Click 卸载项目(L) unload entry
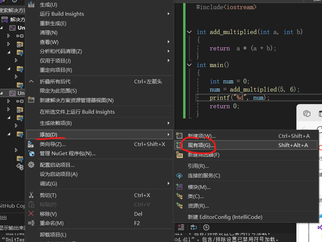 (x=100, y=235)
